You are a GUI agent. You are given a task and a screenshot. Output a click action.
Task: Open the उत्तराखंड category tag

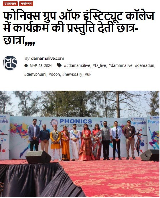pyautogui.click(x=10, y=4)
